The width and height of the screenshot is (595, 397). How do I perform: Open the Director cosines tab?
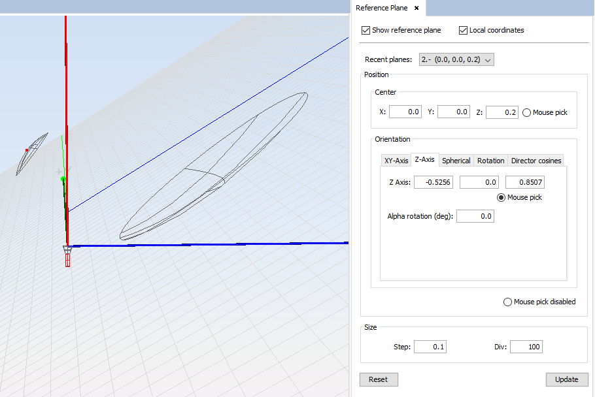[x=536, y=161]
